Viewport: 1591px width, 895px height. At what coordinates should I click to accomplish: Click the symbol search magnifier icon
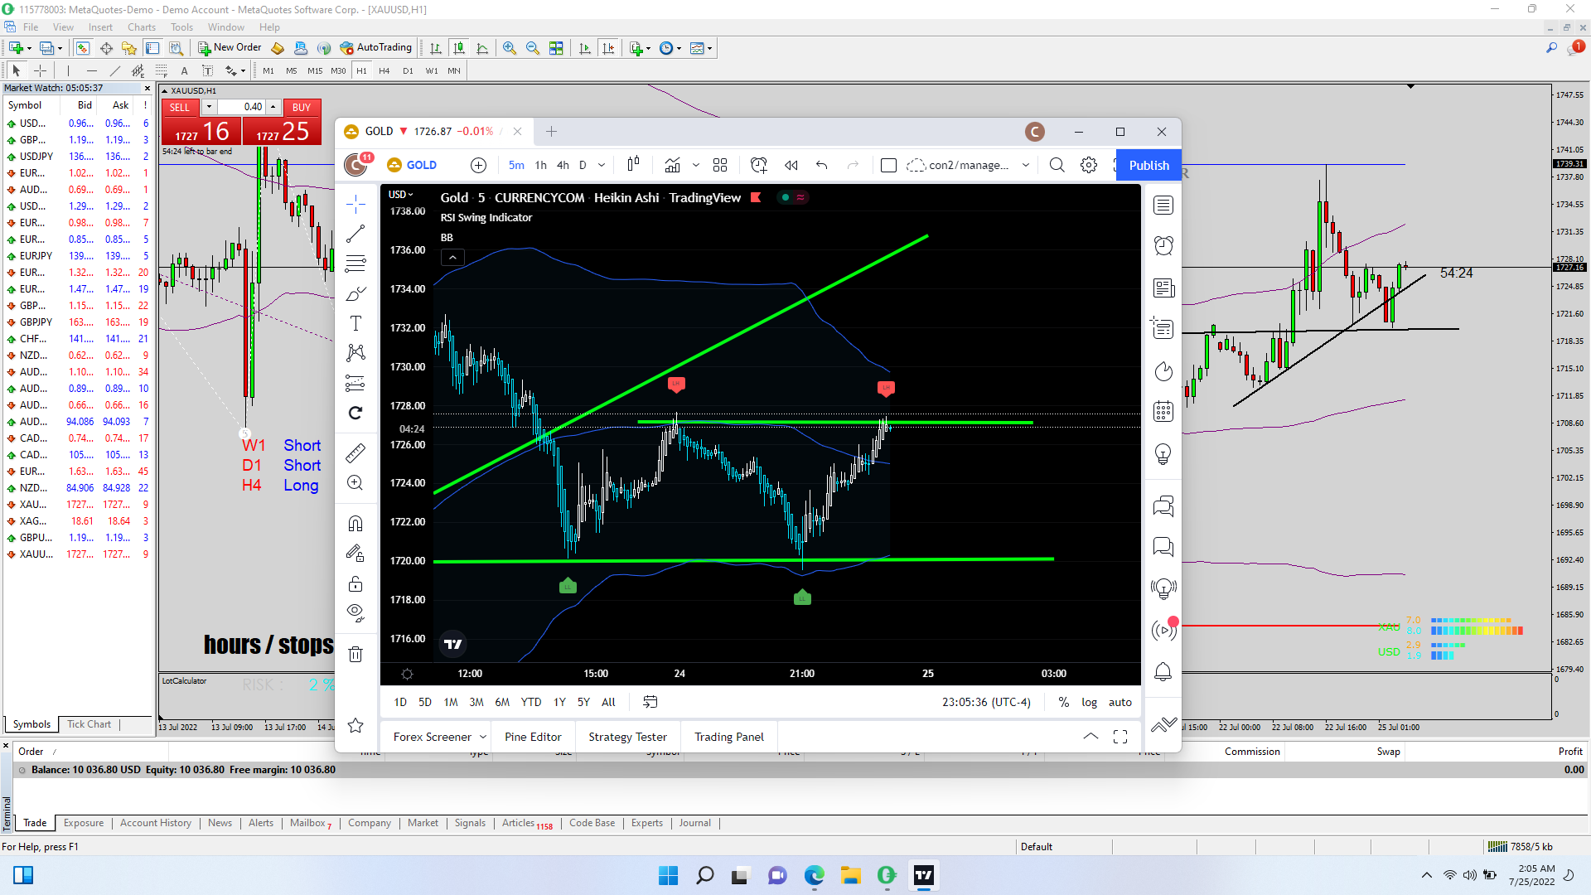[1057, 165]
